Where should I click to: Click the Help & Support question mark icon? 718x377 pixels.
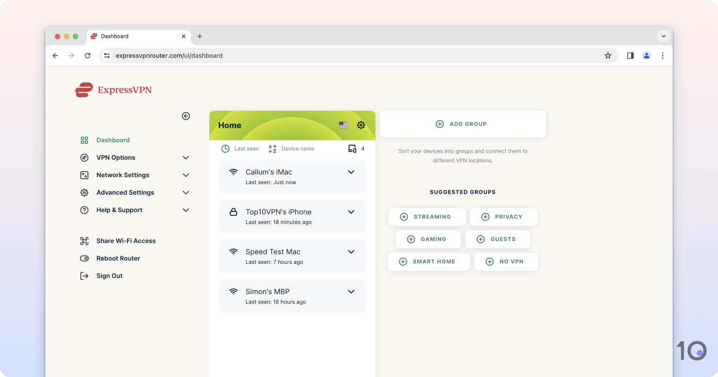click(84, 210)
